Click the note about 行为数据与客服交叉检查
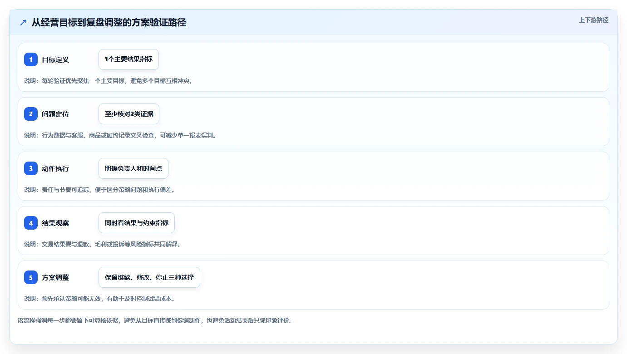 pos(120,135)
